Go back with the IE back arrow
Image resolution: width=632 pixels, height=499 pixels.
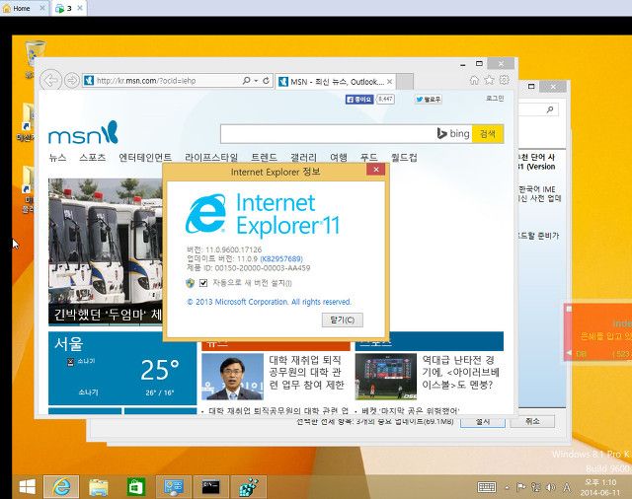(50, 81)
